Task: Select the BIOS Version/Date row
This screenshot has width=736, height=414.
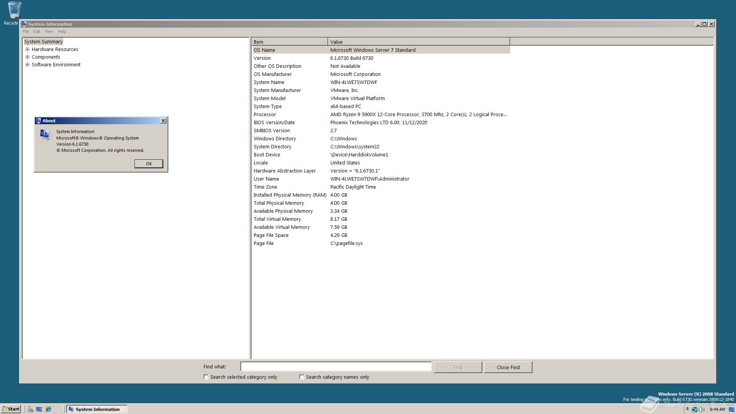Action: tap(381, 122)
